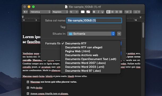The image size is (162, 96).
Task: Click the text background color swatch
Action: point(88,12)
